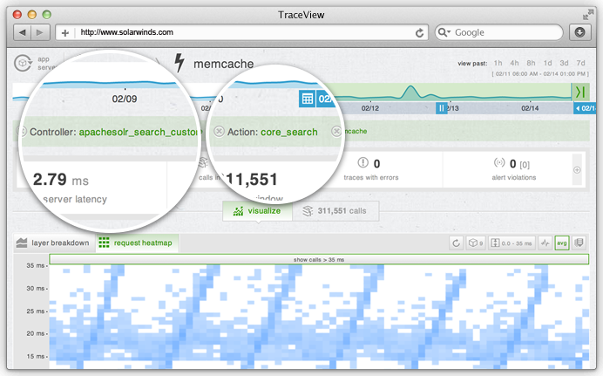Open the timeline calendar date picker
The height and width of the screenshot is (376, 603).
pyautogui.click(x=308, y=99)
